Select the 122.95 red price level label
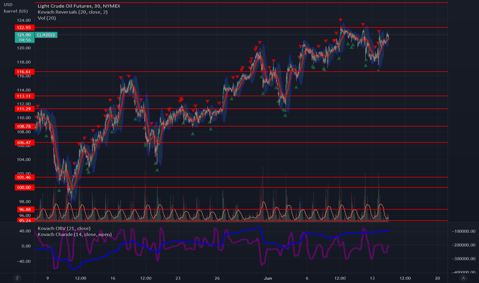 [x=25, y=28]
